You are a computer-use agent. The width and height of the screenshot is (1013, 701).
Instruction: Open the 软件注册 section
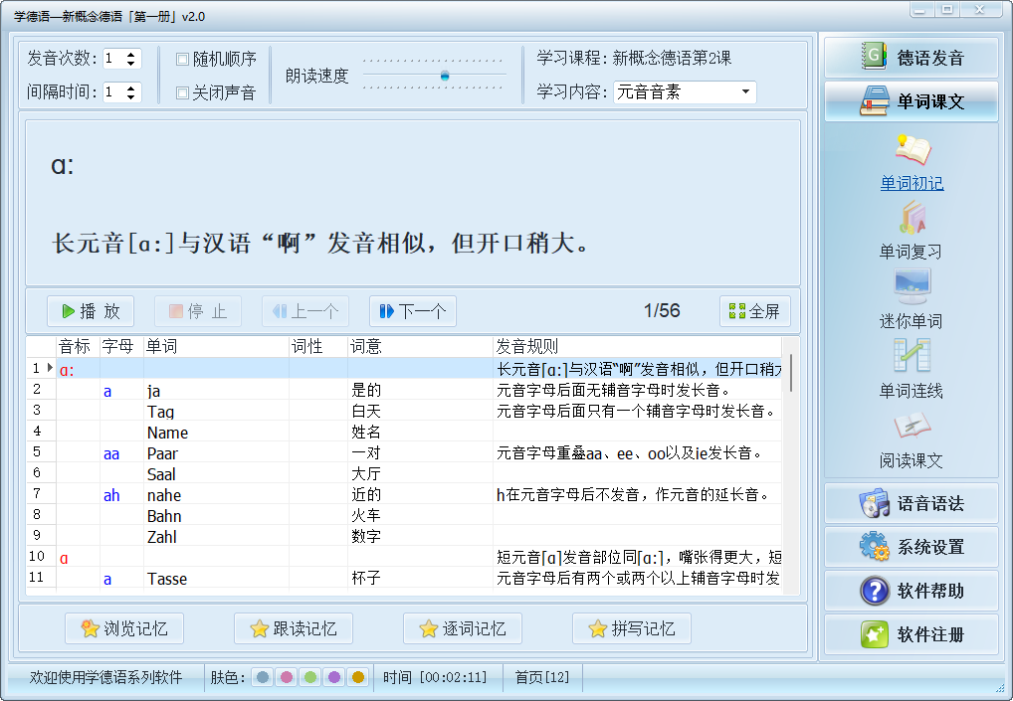point(911,634)
